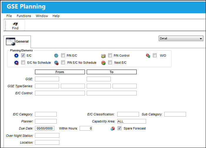
Task: Click the toolbar drag handle dots
Action: click(5, 25)
